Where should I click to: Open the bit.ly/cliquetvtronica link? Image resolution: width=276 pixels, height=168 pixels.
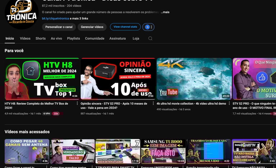(55, 18)
